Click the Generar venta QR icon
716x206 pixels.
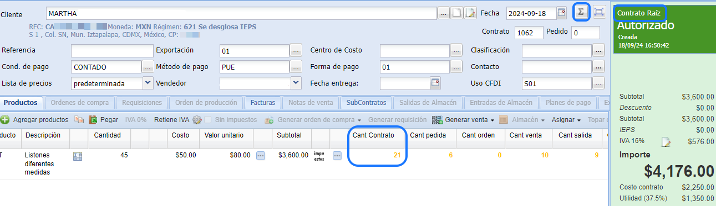(438, 119)
